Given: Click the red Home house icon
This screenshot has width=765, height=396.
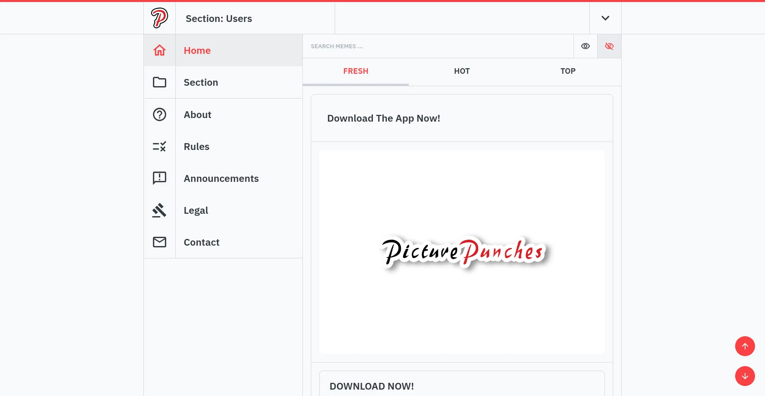Looking at the screenshot, I should 159,50.
